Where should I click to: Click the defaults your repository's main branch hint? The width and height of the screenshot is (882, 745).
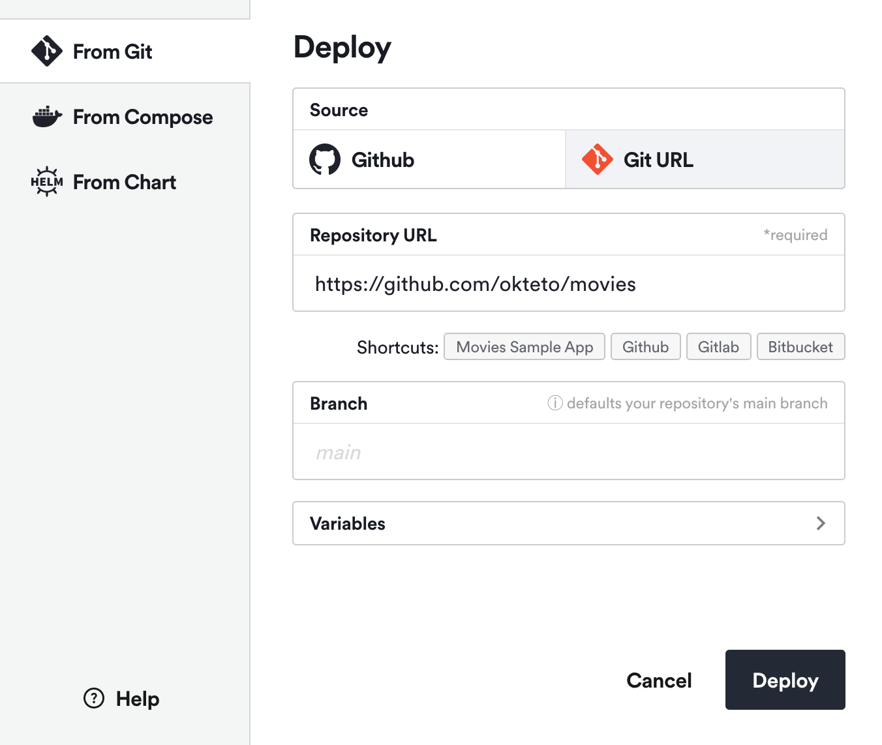tap(697, 403)
